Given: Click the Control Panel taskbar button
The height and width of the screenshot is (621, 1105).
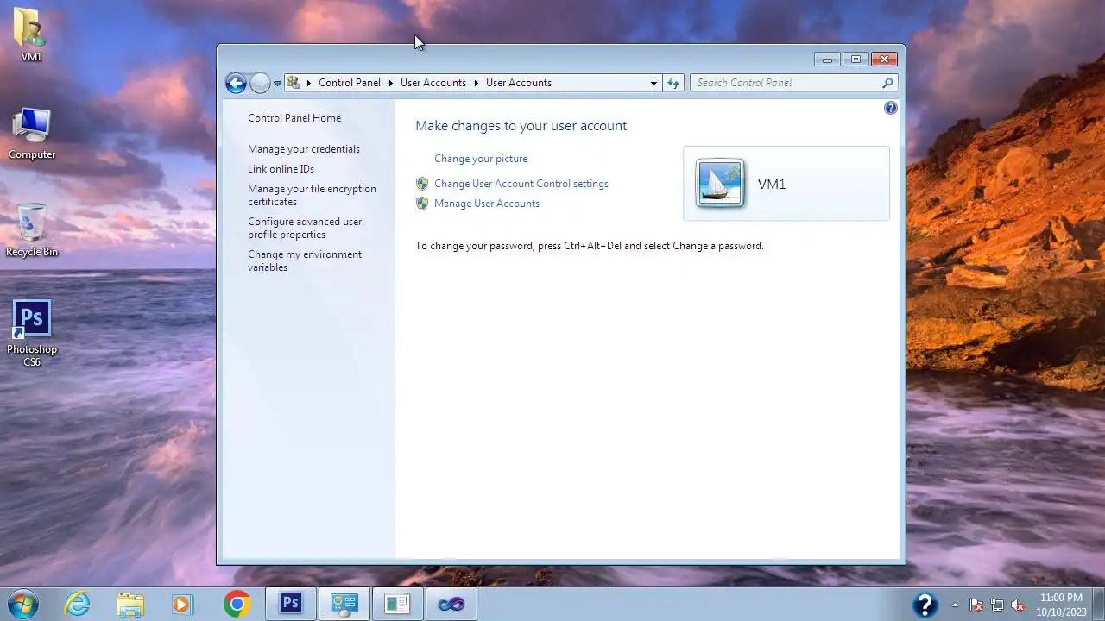Looking at the screenshot, I should 344,604.
